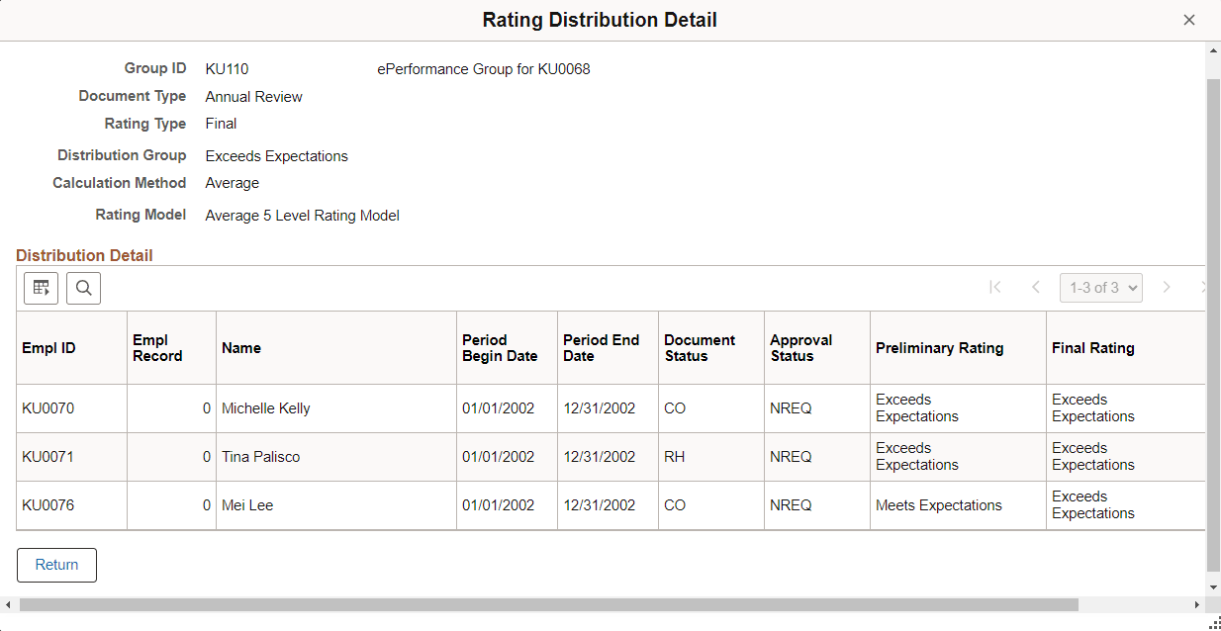
Task: Click the Return button
Action: (x=55, y=565)
